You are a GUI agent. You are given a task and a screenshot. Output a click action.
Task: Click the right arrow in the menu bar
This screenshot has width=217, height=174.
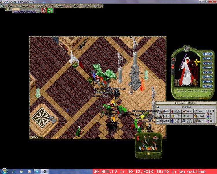point(100,6)
